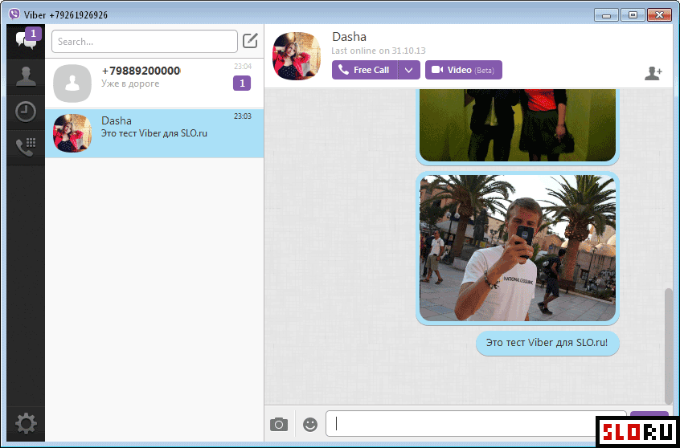Select the Dasha conversation in list
Screen dimensions: 680x448
(x=154, y=133)
